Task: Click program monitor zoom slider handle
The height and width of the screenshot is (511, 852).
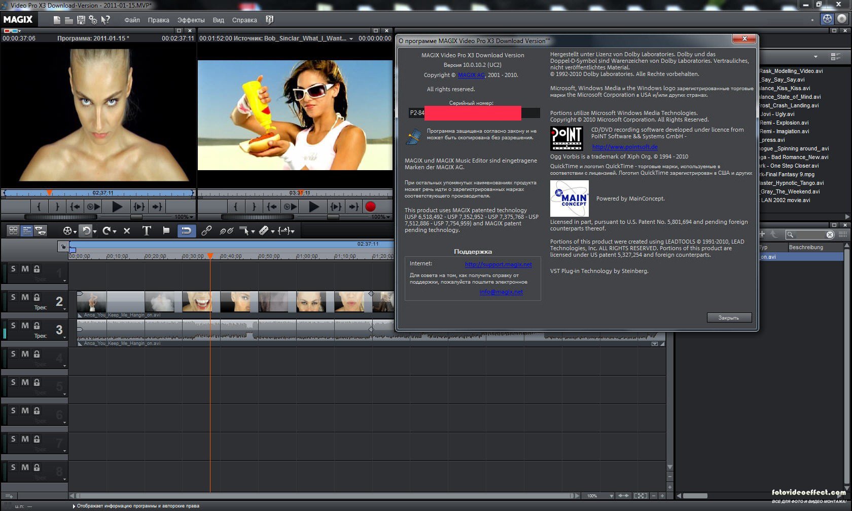Action: [136, 217]
